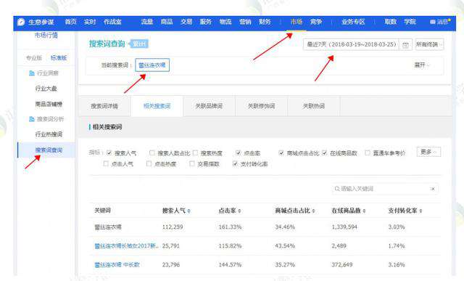464x281 pixels.
Task: Open the 消息 message icon
Action: point(432,22)
